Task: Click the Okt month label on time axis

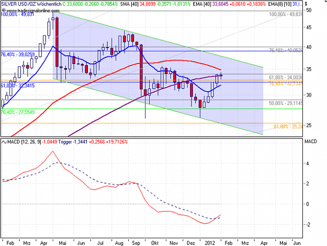Action: coord(155,243)
